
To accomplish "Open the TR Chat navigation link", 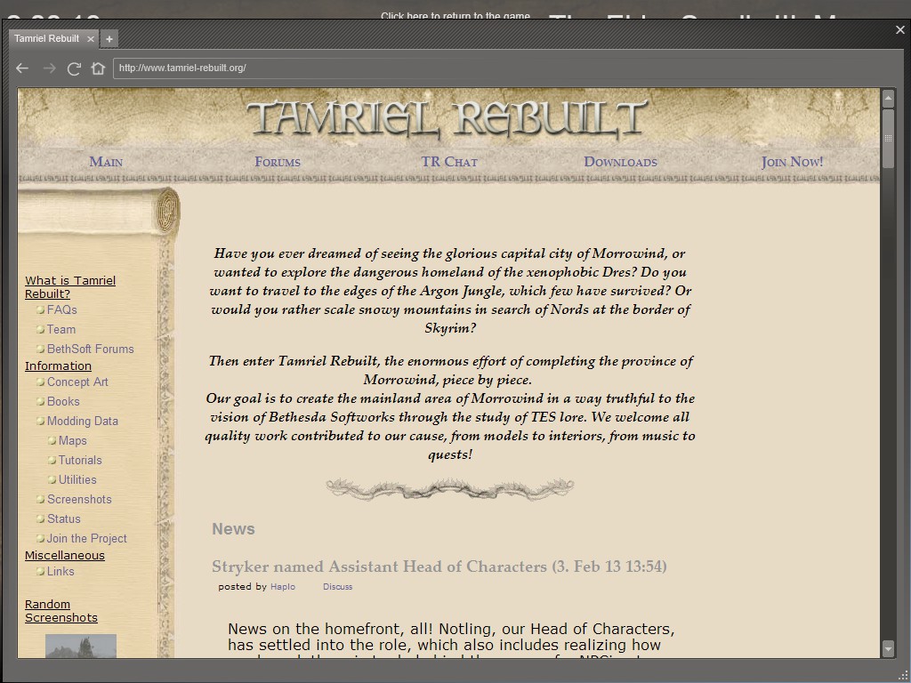I will 449,162.
